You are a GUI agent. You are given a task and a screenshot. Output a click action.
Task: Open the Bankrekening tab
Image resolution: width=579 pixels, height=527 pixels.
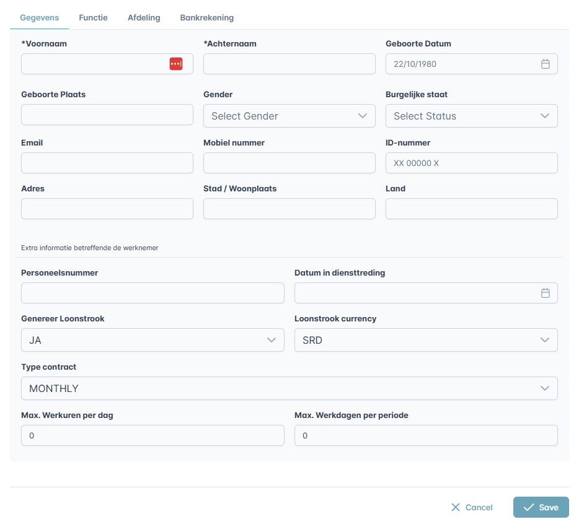click(x=207, y=18)
